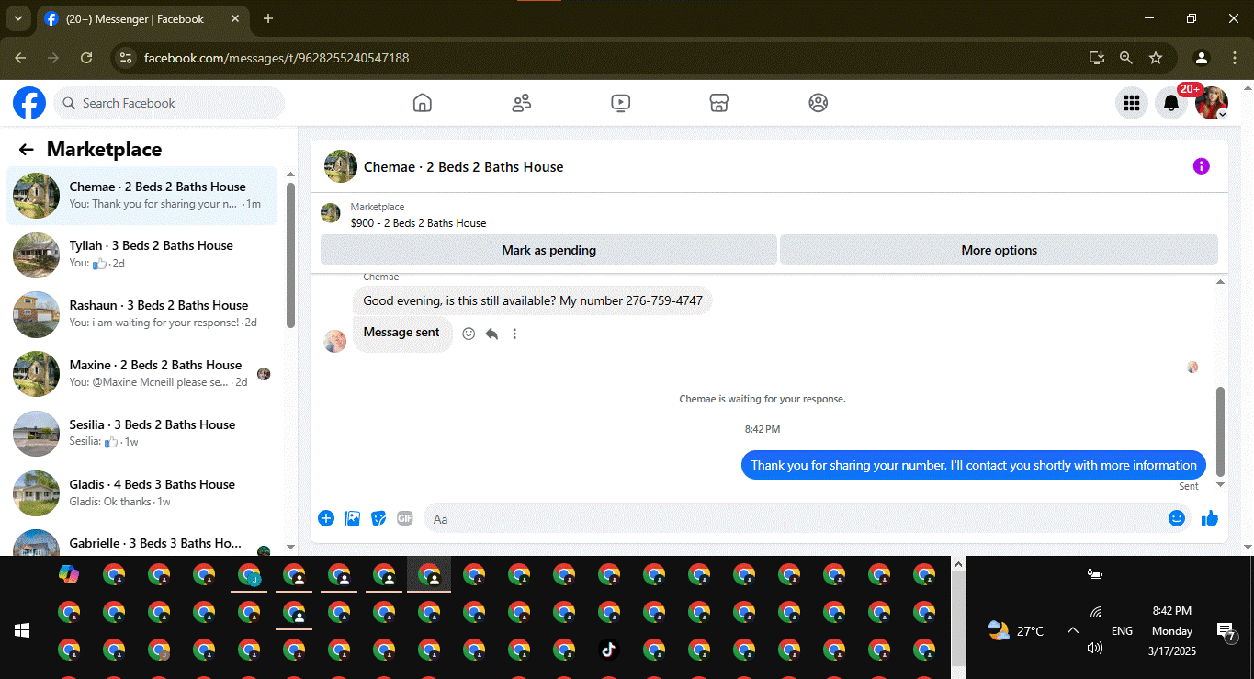Reply to the Message sent bubble
1254x679 pixels.
pyautogui.click(x=491, y=334)
